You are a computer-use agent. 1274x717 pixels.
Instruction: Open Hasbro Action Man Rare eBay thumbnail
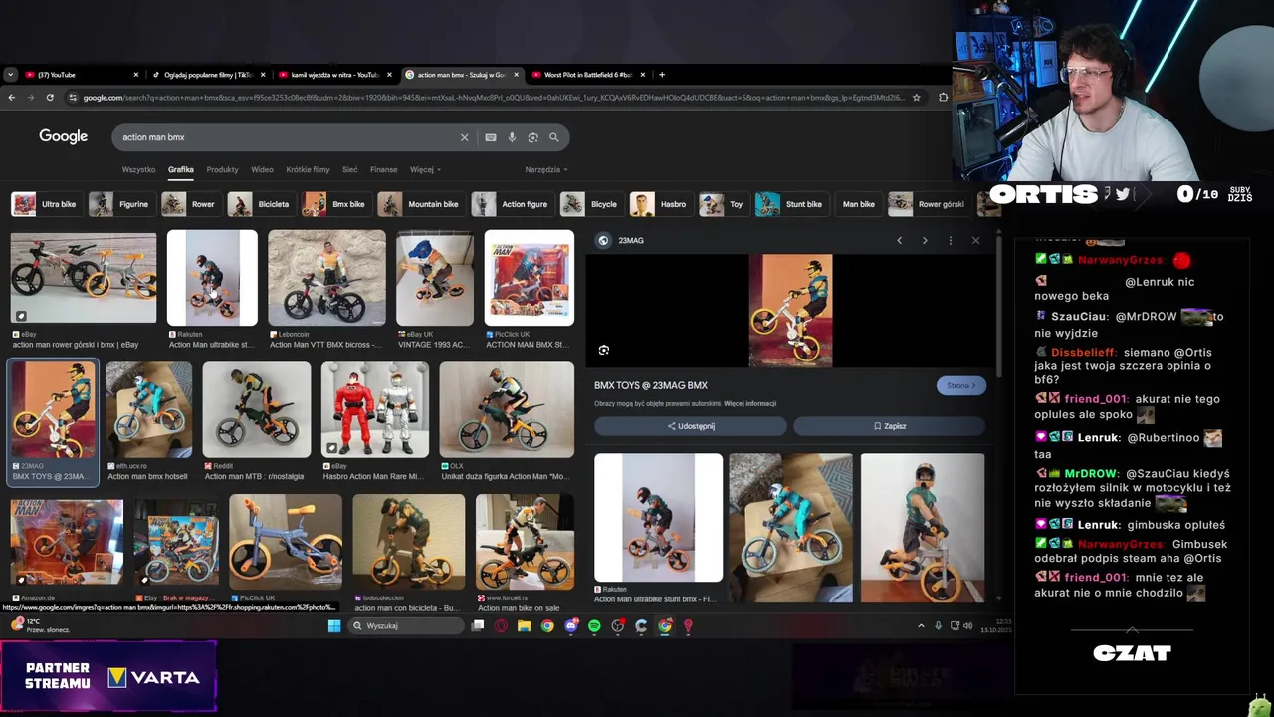(374, 409)
